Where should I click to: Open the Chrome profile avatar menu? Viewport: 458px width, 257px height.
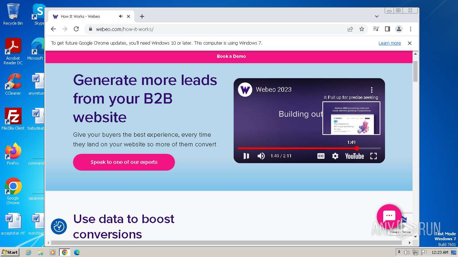coord(399,29)
